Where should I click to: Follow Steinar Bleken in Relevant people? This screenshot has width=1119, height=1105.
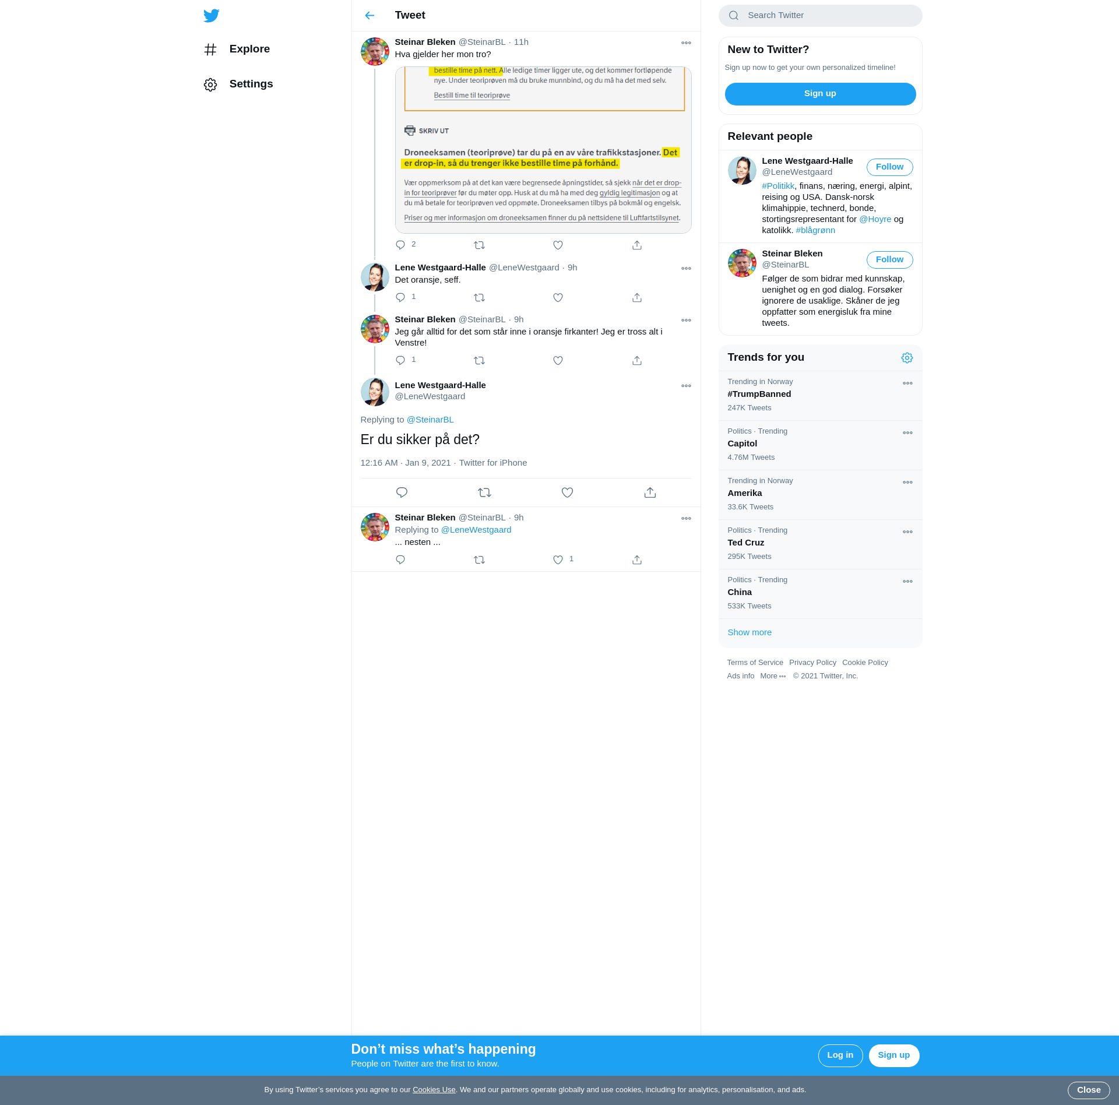click(889, 260)
